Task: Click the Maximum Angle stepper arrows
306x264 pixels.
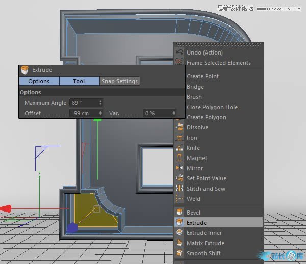Action: point(100,103)
